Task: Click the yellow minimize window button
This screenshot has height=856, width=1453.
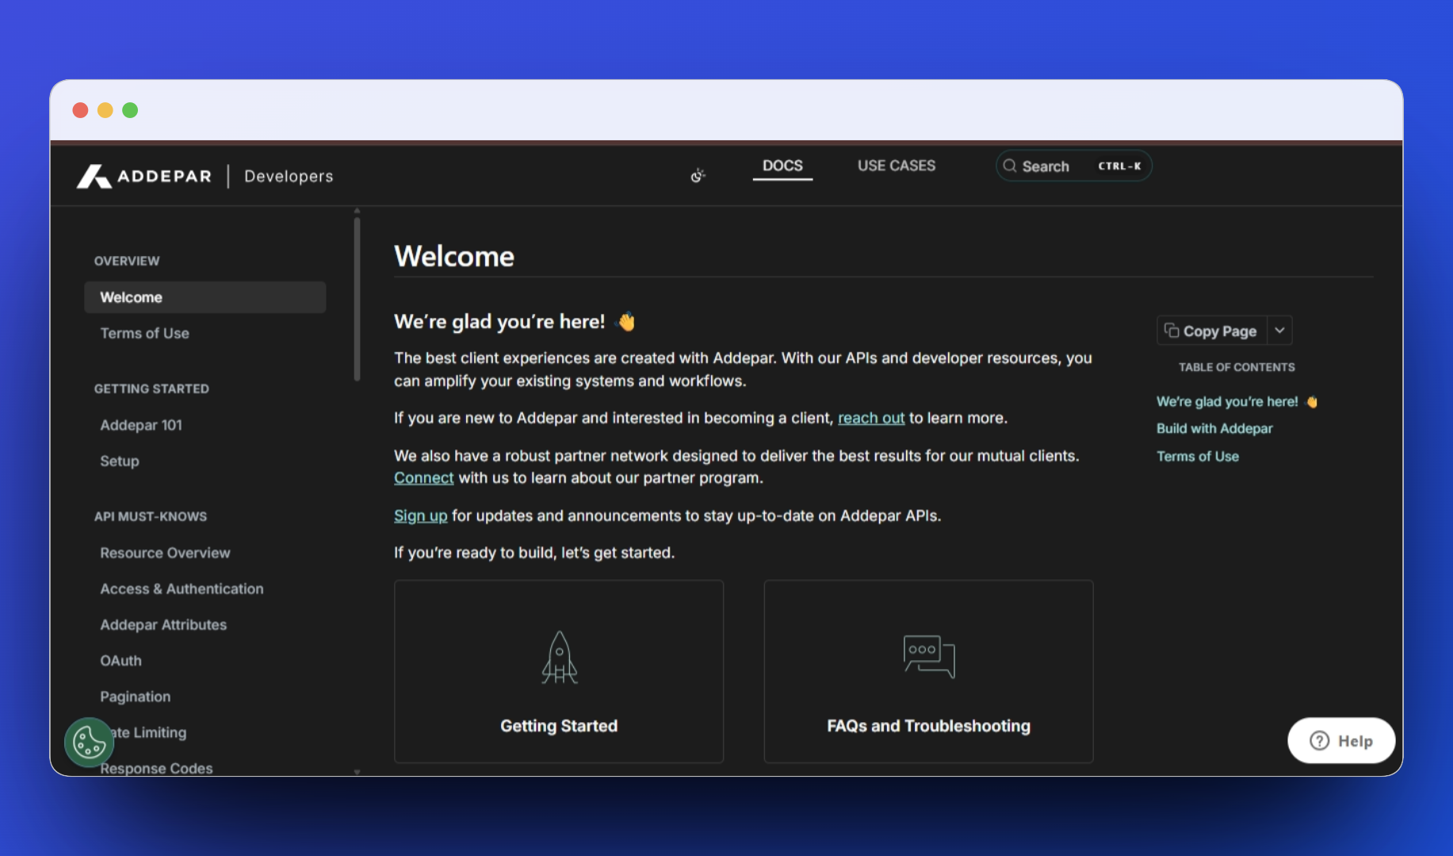Action: pos(105,110)
